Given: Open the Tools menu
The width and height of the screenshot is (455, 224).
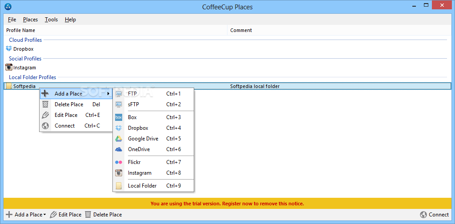Looking at the screenshot, I should tap(52, 20).
